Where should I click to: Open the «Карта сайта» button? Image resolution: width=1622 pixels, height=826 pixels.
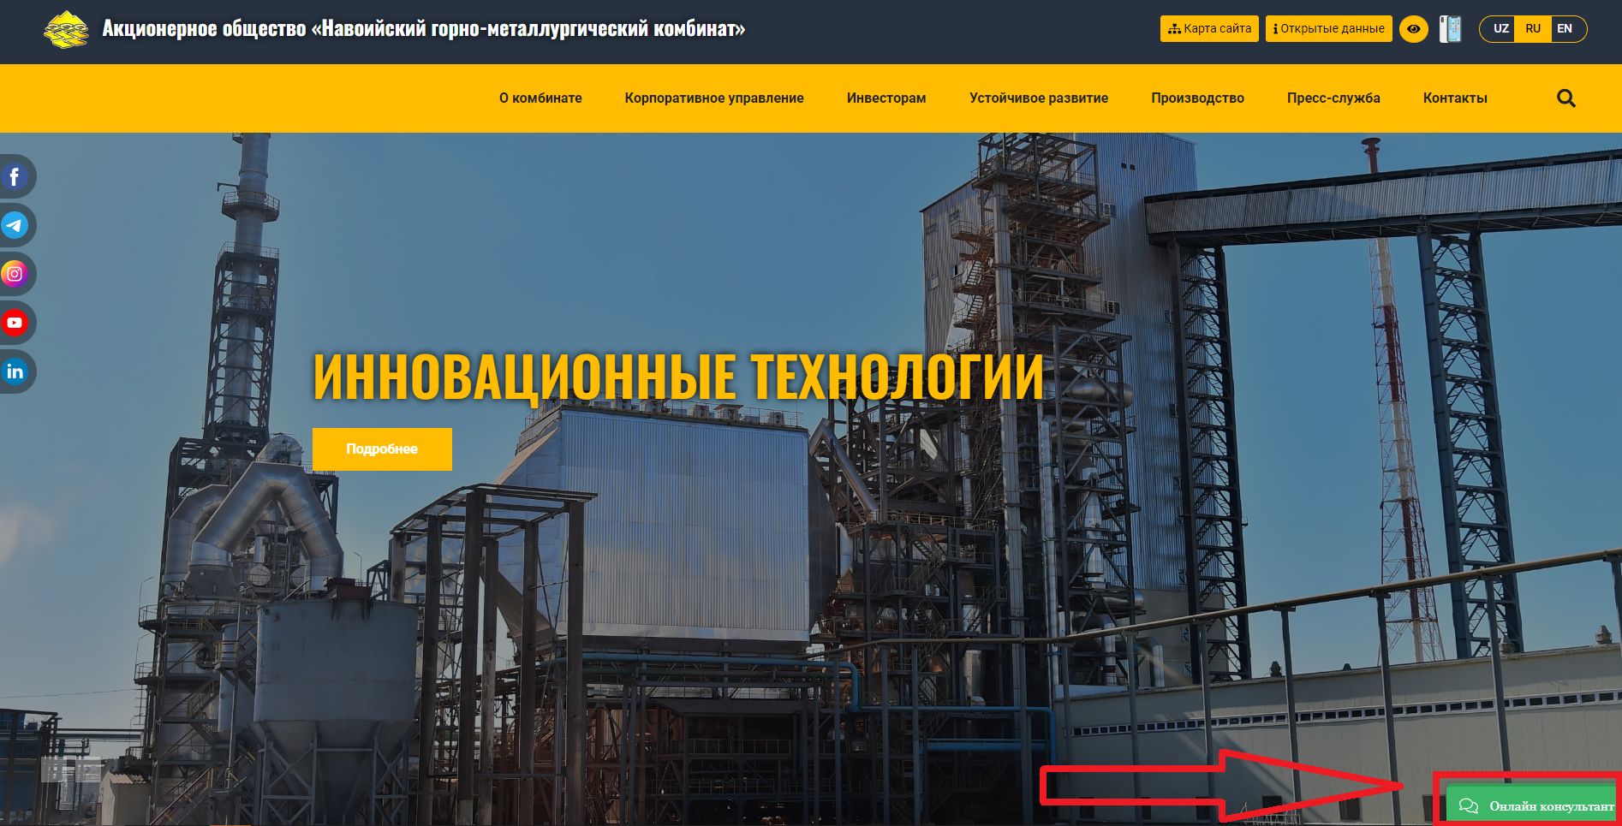[1209, 29]
